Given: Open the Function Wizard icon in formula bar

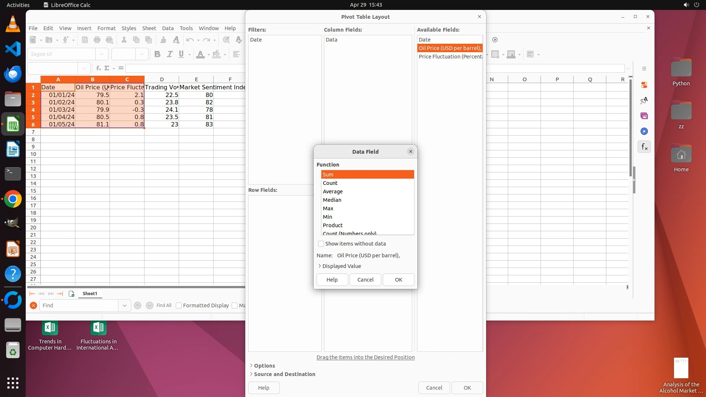Looking at the screenshot, I should [x=99, y=68].
